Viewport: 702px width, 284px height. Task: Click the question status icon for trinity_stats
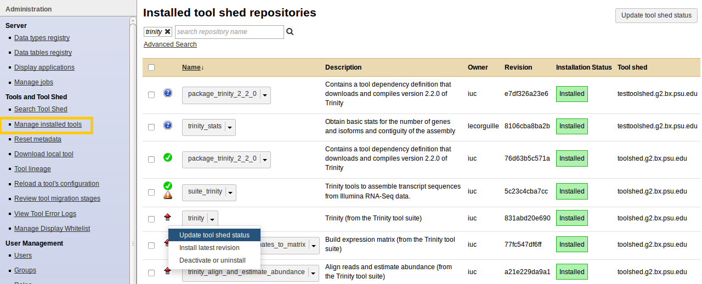pos(168,126)
